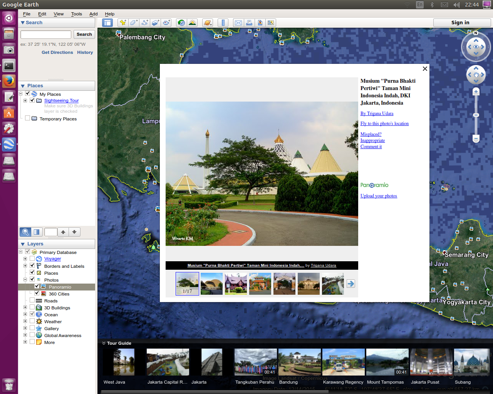493x394 pixels.
Task: Zoom in with the plus button
Action: point(476,92)
